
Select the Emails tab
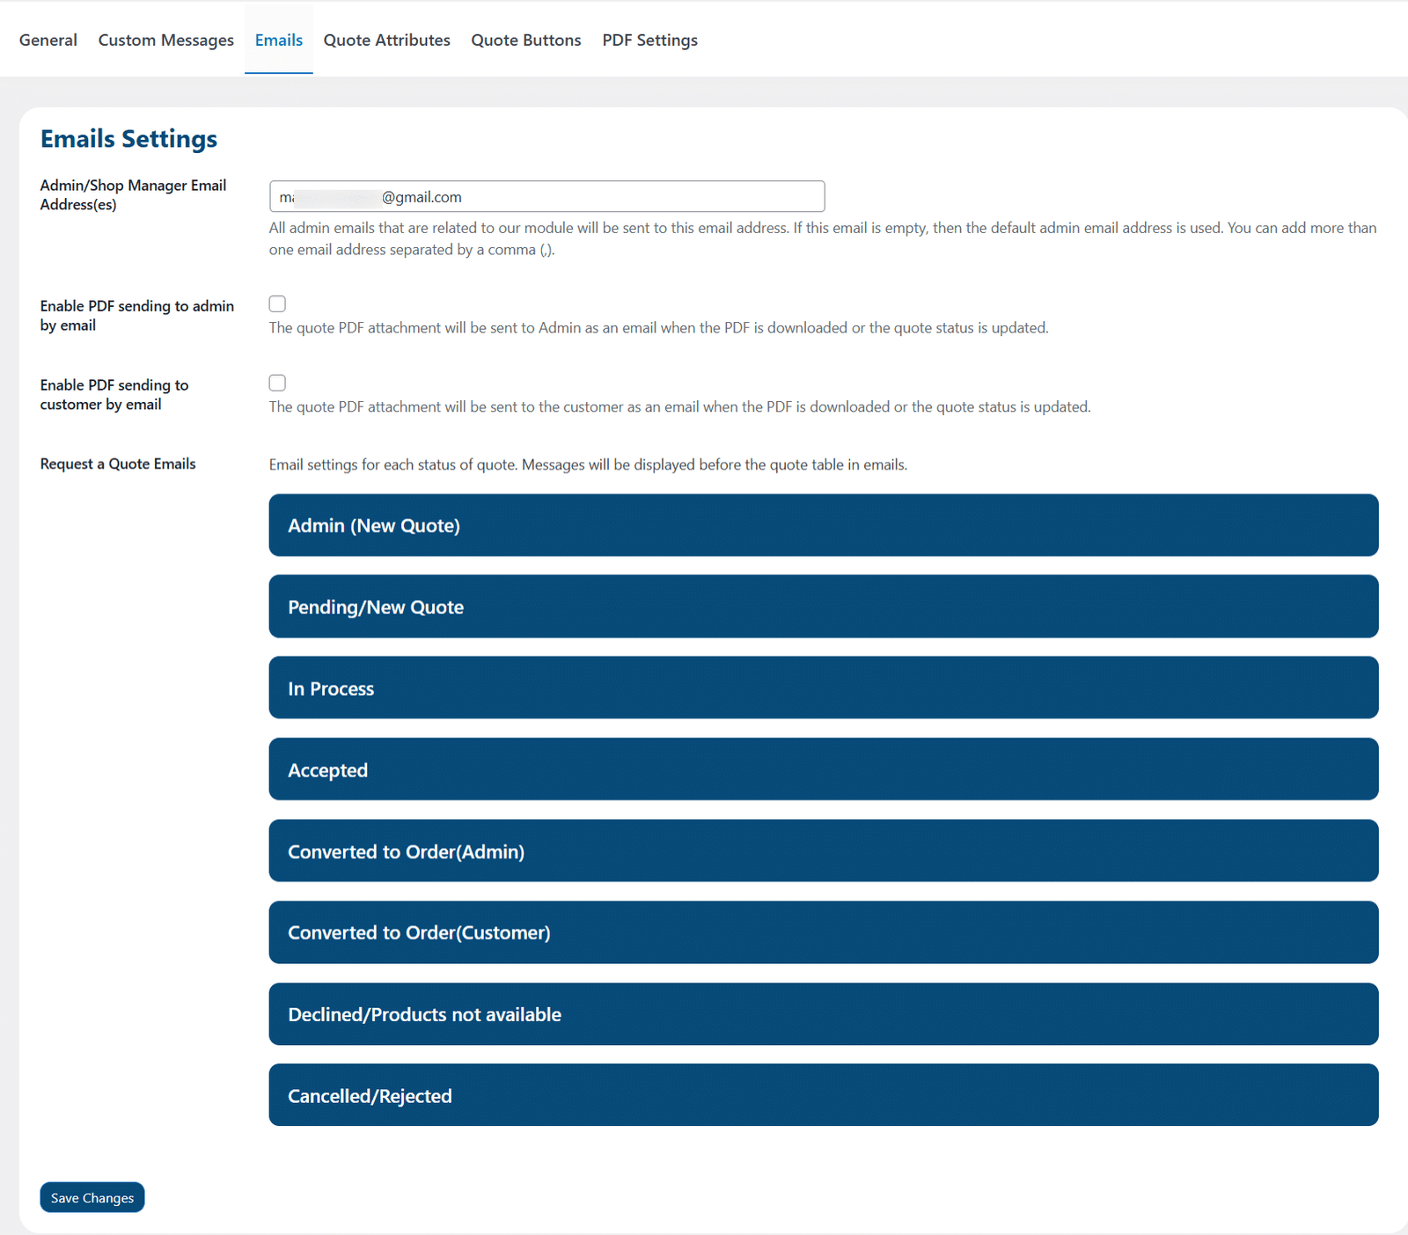click(x=278, y=40)
